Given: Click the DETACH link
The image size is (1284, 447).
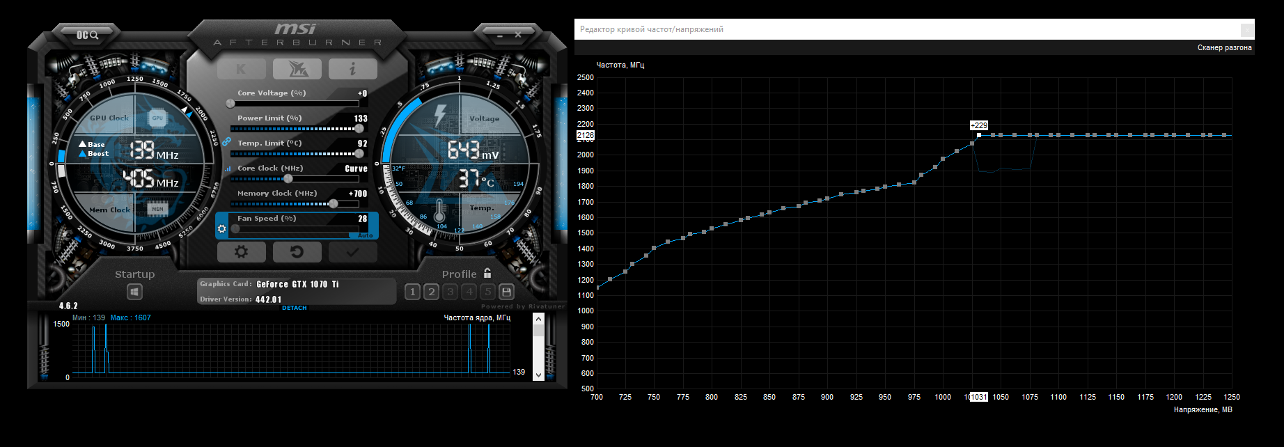Looking at the screenshot, I should 294,308.
